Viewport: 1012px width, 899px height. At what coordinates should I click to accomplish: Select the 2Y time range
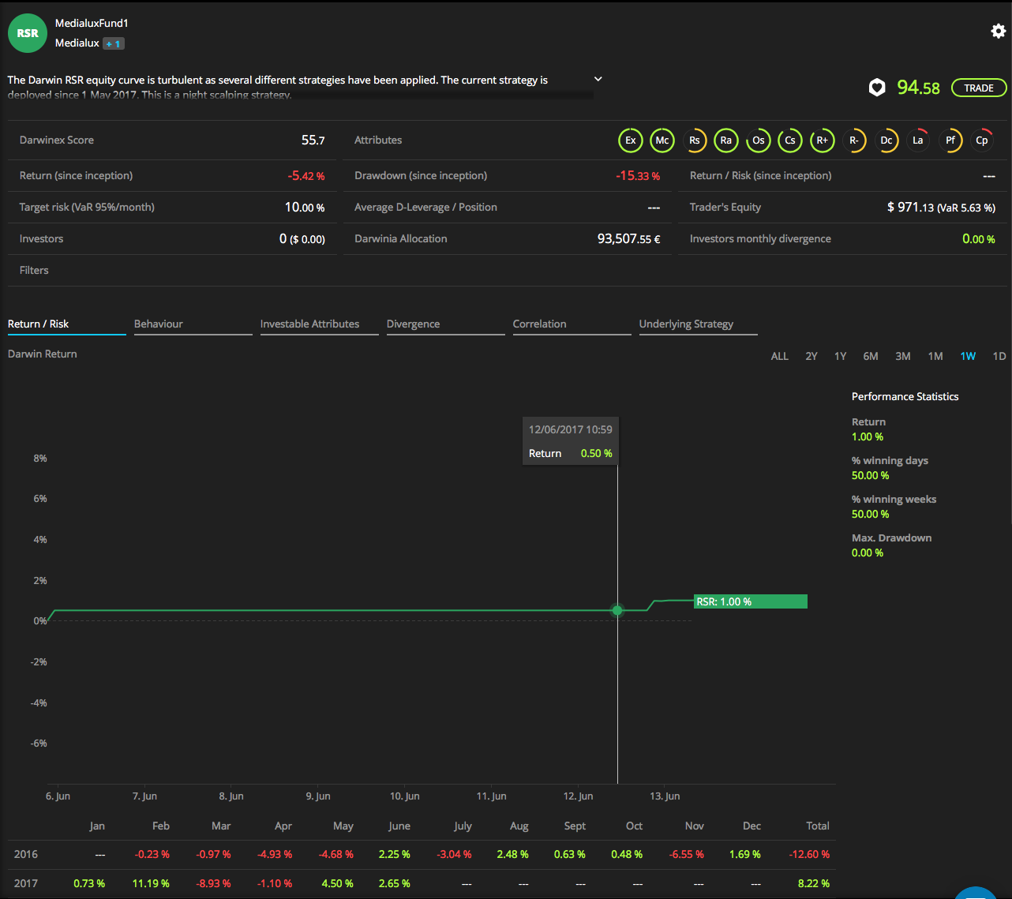click(811, 356)
